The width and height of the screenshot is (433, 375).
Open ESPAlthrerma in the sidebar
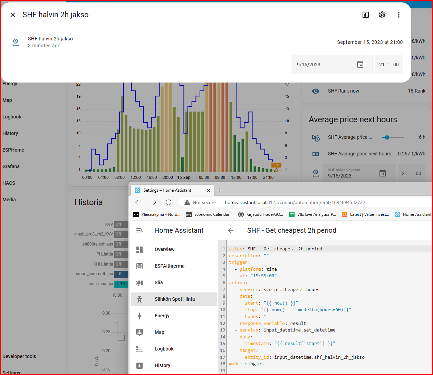(x=169, y=266)
